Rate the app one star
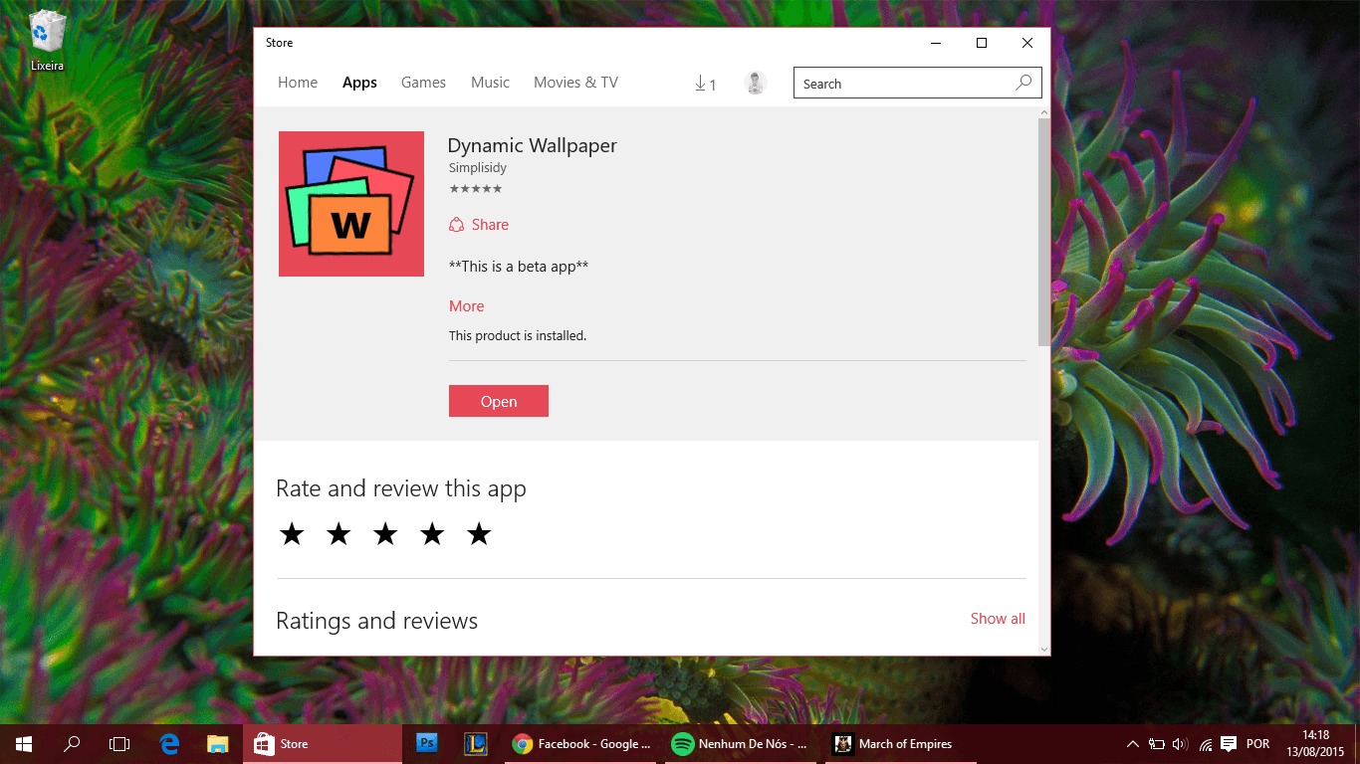This screenshot has width=1360, height=764. pos(292,534)
